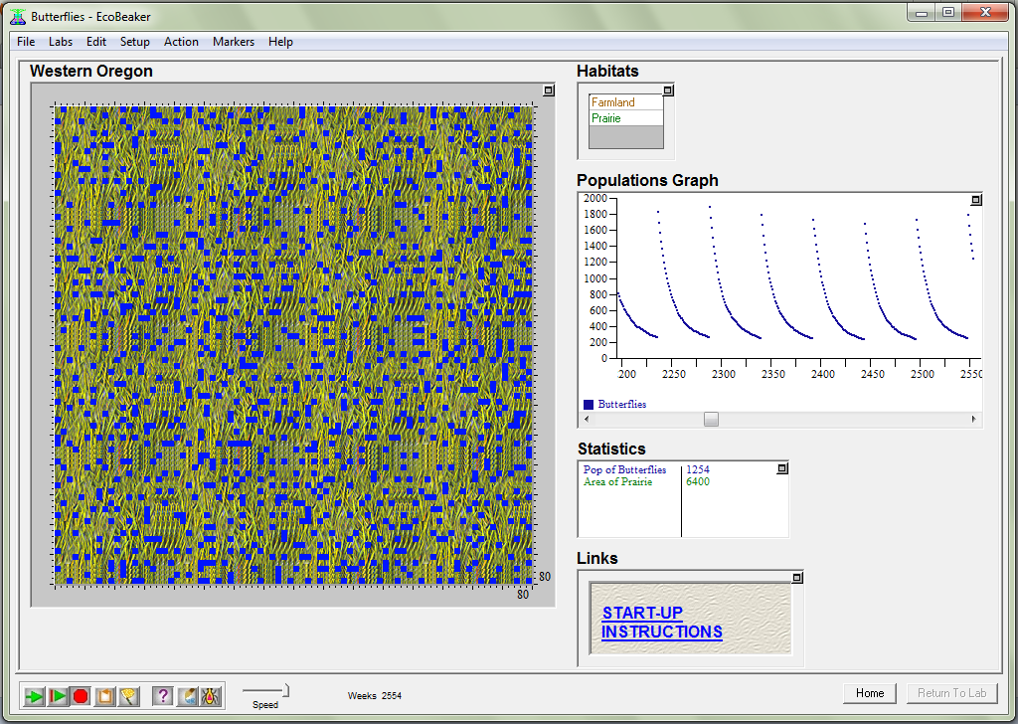Click the Western Oregon map panel corner box
The height and width of the screenshot is (724, 1018).
click(549, 90)
